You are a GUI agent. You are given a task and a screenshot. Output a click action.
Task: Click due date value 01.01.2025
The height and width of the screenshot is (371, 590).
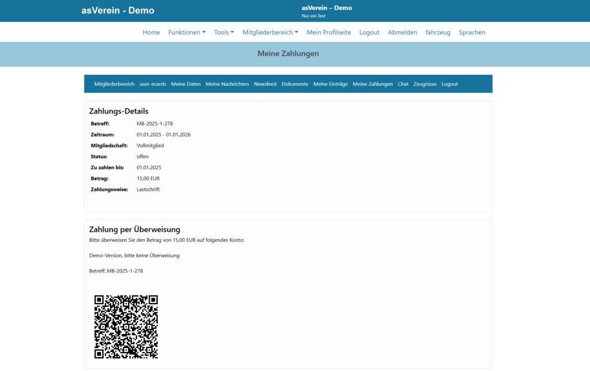149,168
